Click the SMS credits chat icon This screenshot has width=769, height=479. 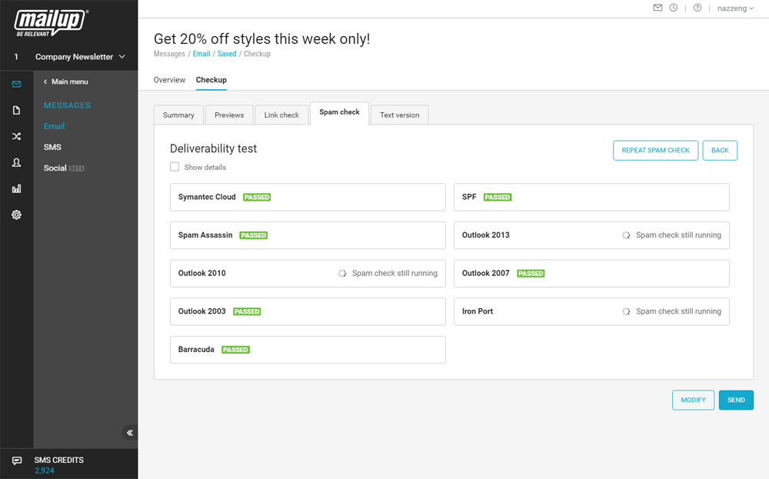tap(16, 461)
